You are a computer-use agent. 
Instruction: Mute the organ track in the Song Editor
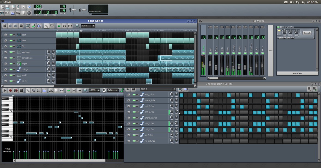(11, 63)
